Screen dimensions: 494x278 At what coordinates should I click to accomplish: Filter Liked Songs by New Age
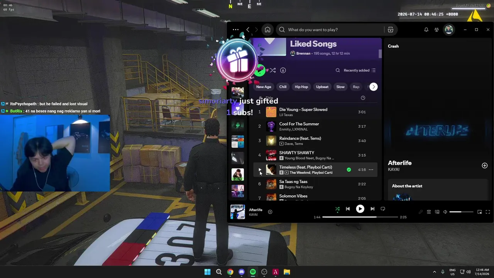(x=264, y=87)
